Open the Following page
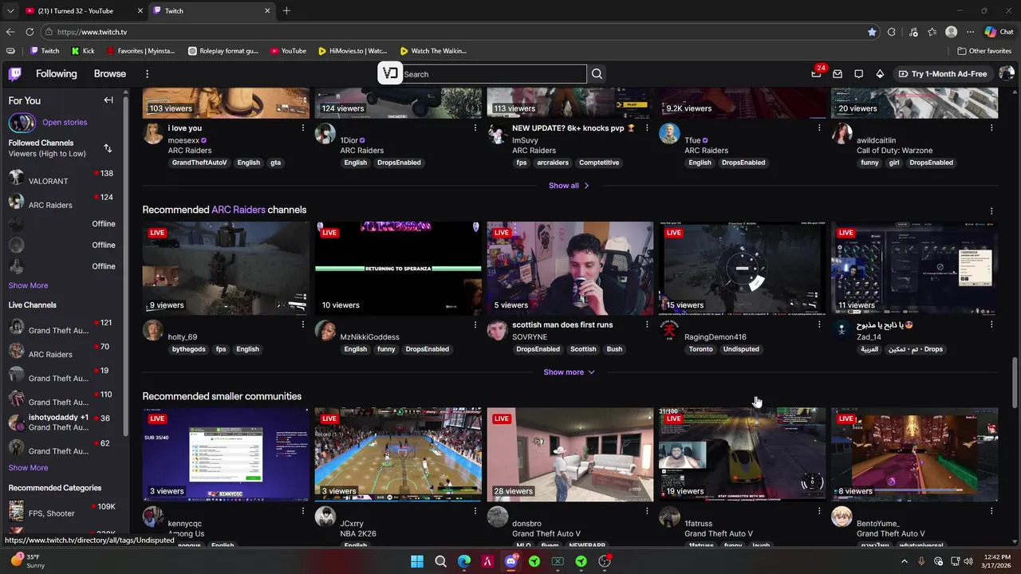1021x574 pixels. click(57, 74)
